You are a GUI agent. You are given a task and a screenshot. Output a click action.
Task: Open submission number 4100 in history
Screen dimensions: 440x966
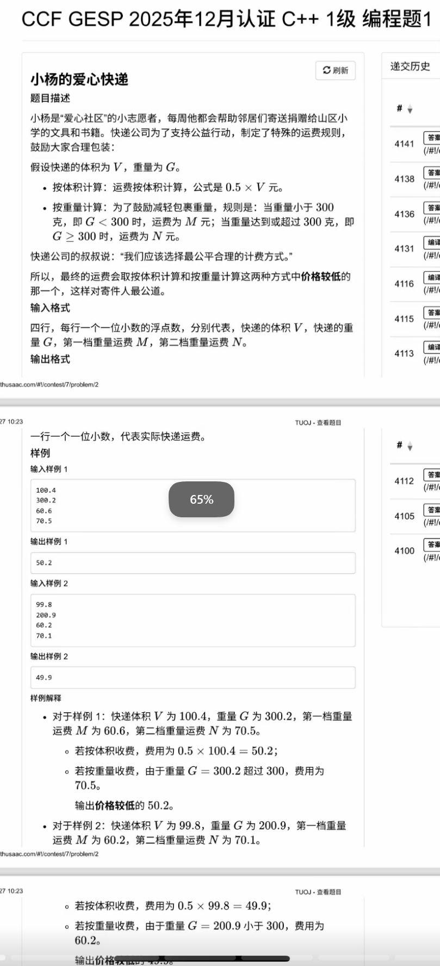(x=404, y=551)
